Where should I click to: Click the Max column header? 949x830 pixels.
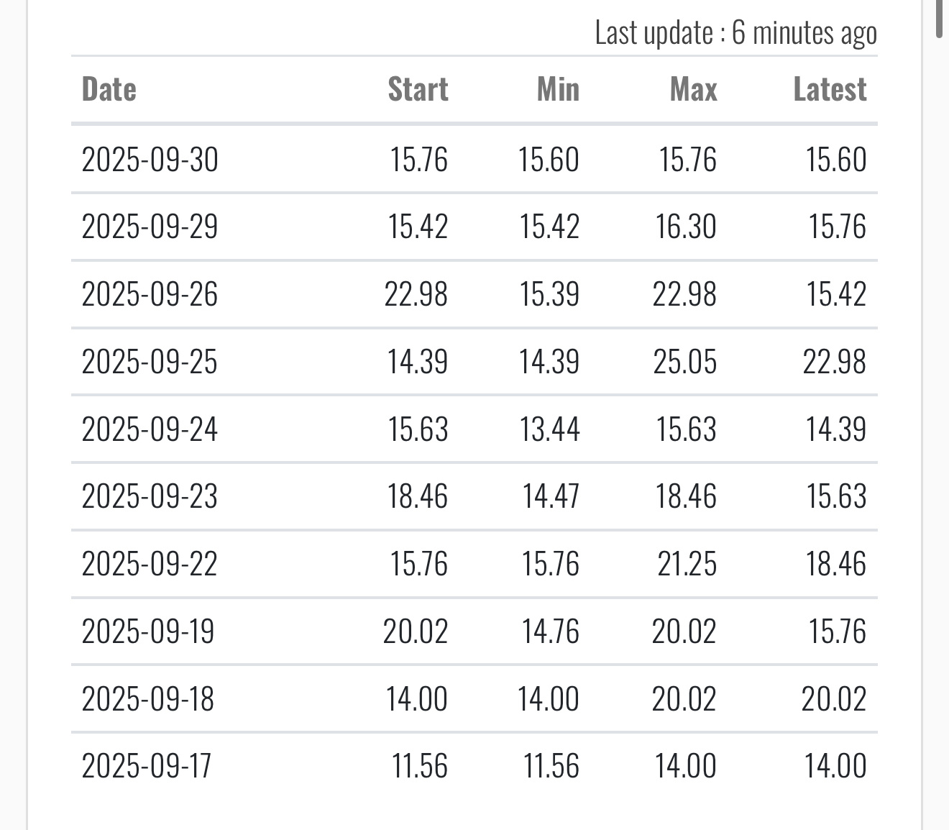(693, 90)
